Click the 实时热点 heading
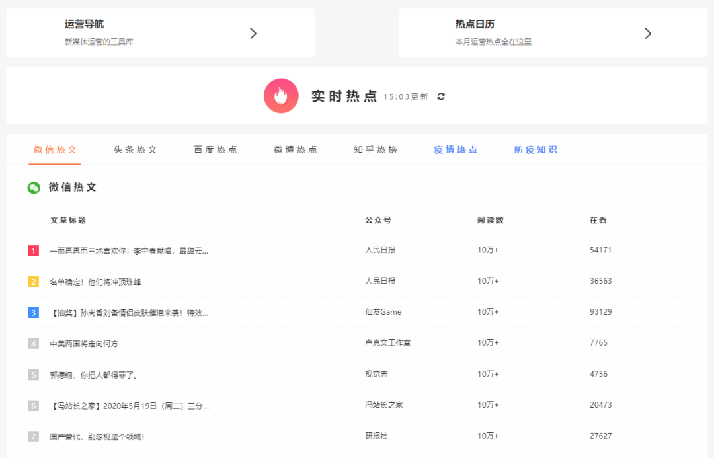This screenshot has width=714, height=458. [344, 96]
